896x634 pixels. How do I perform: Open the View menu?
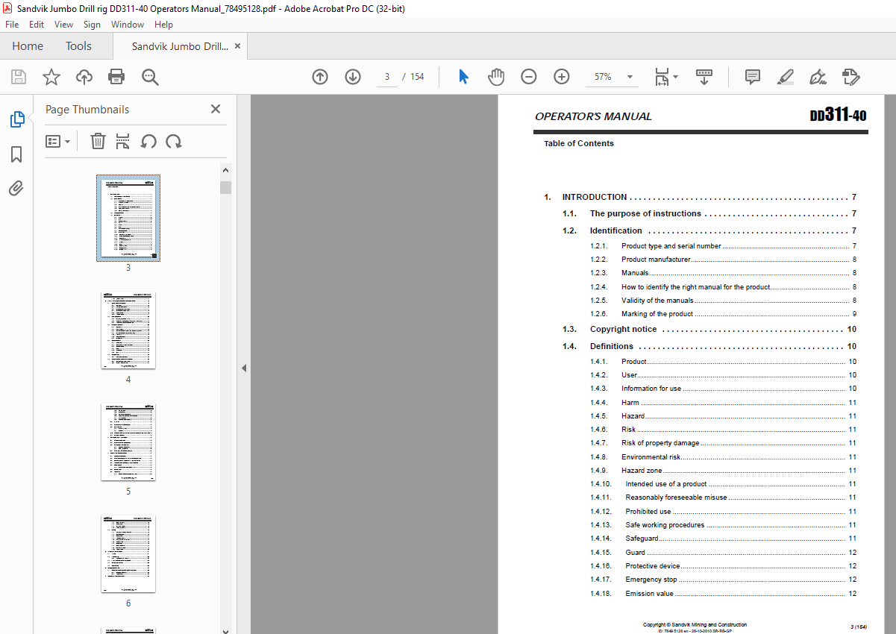[x=64, y=25]
